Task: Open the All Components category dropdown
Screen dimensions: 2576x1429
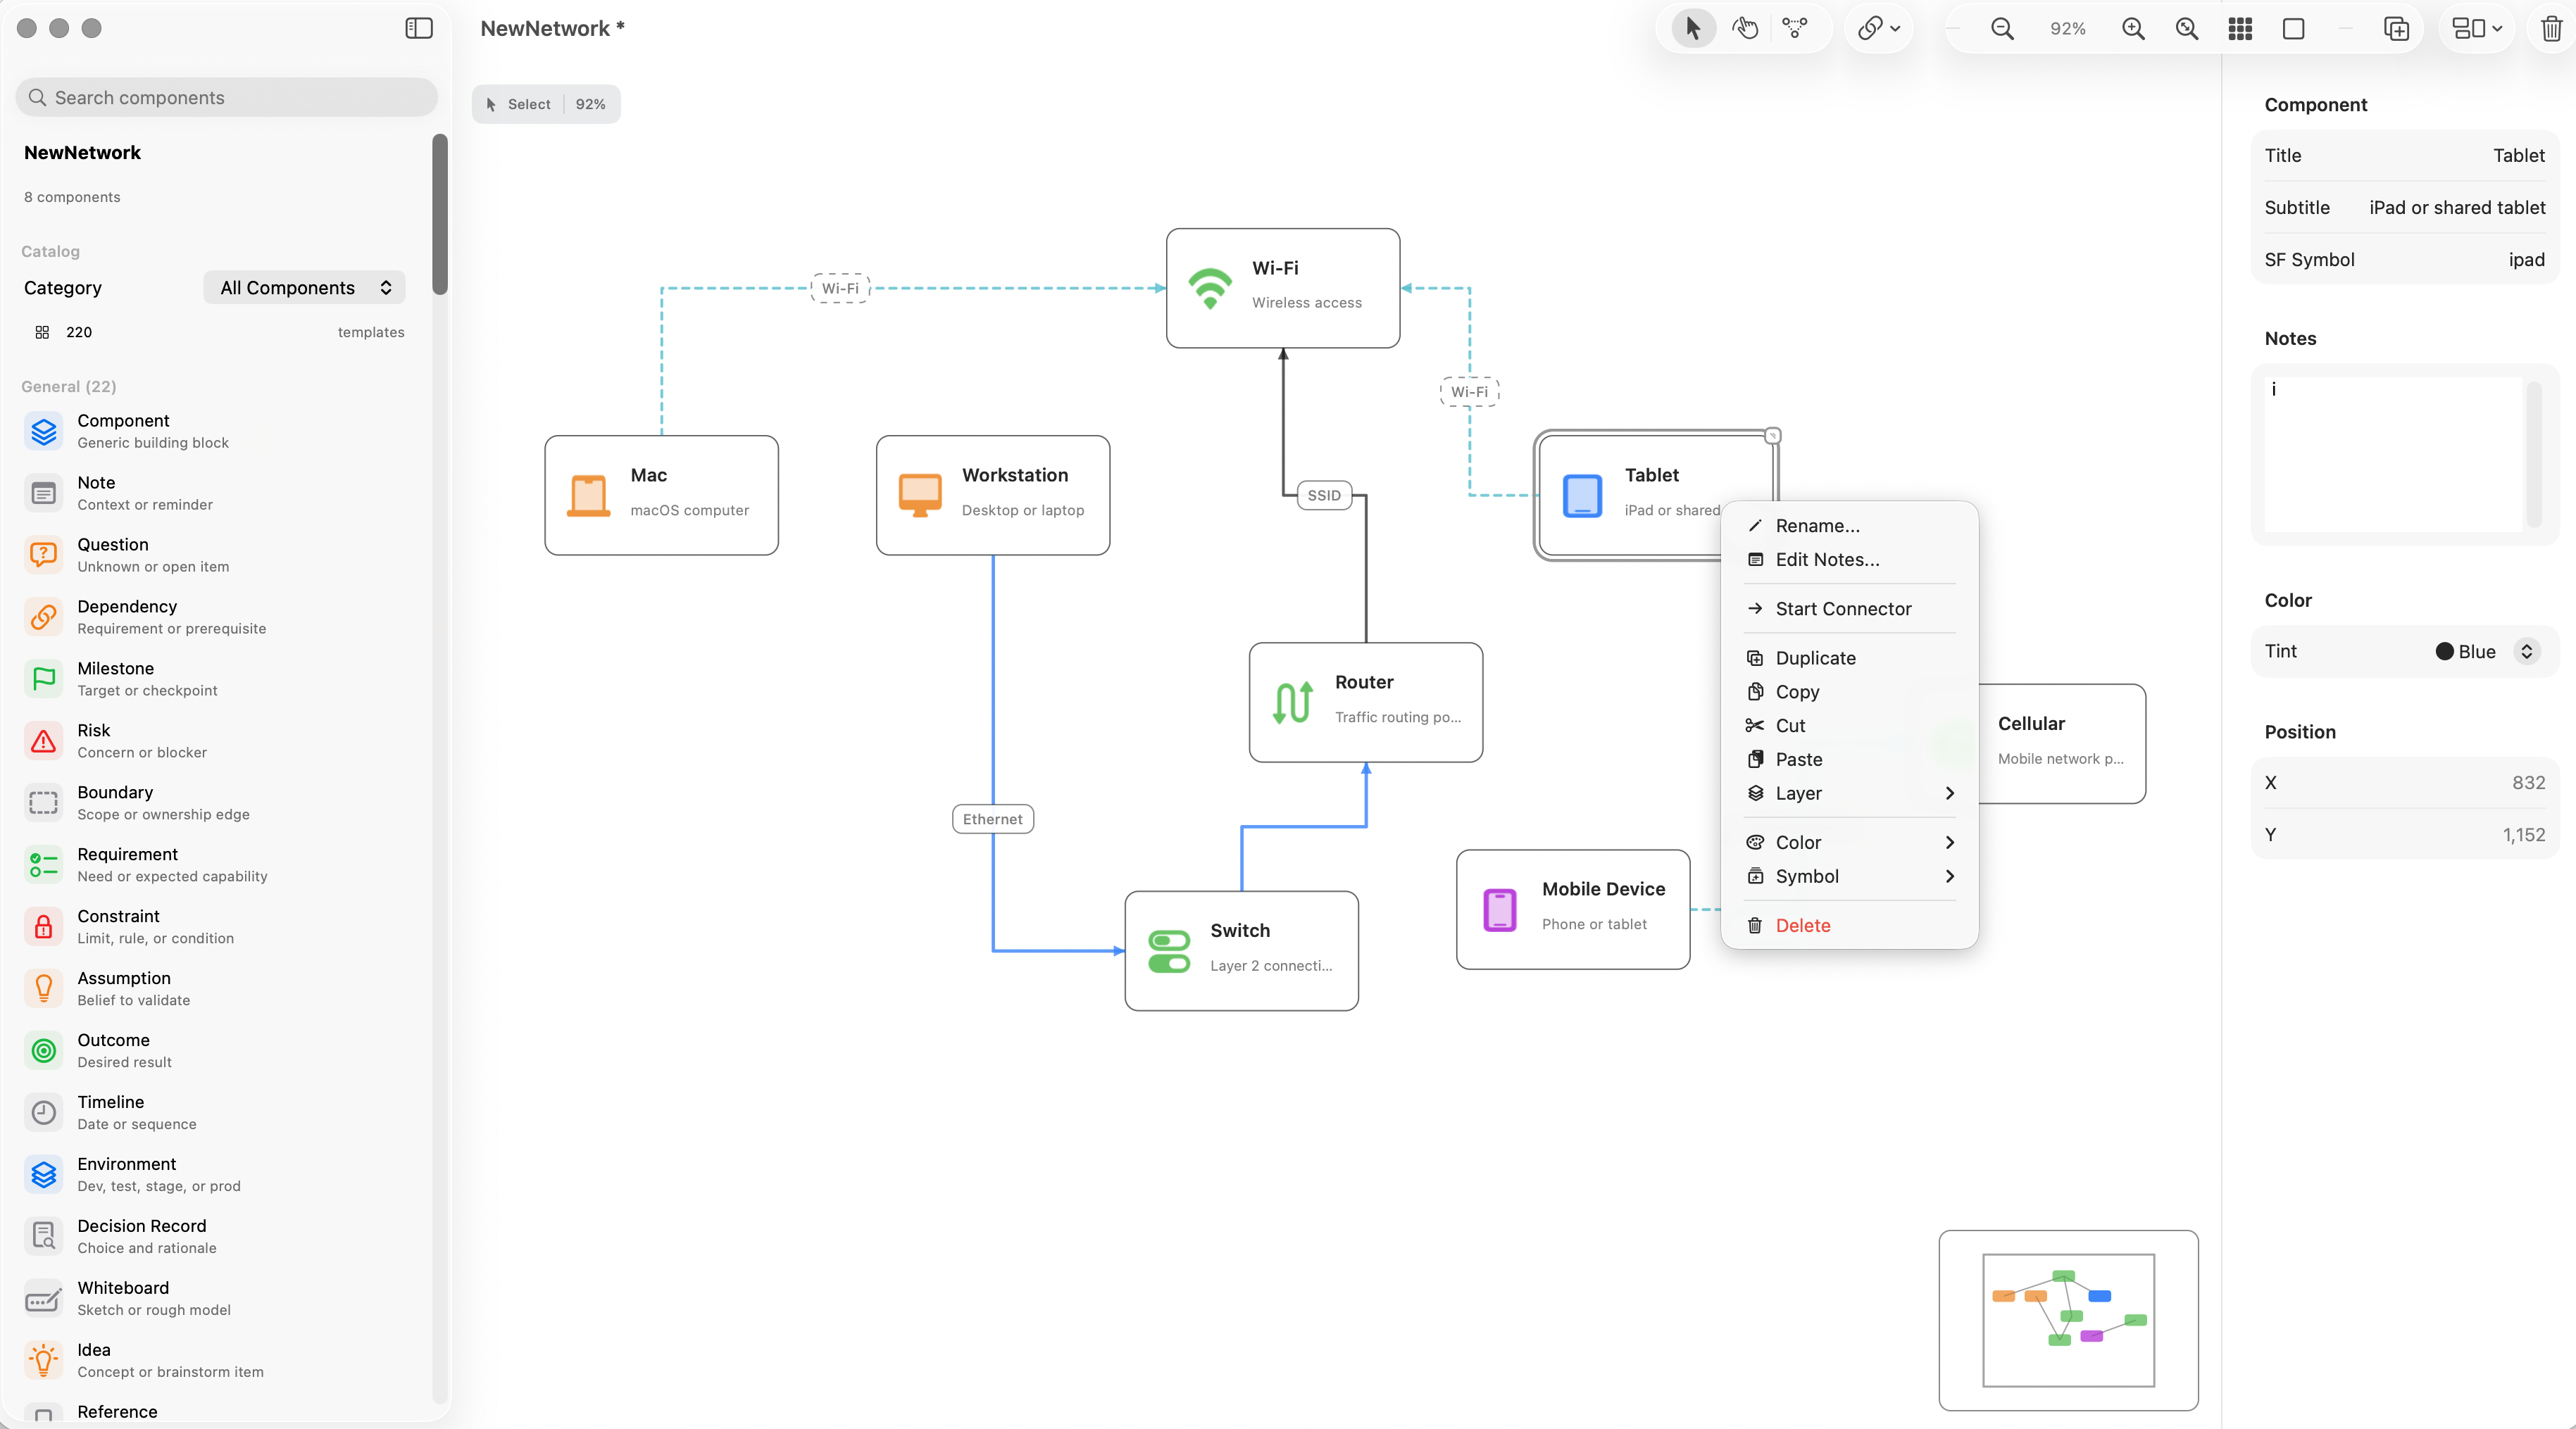Action: (304, 288)
